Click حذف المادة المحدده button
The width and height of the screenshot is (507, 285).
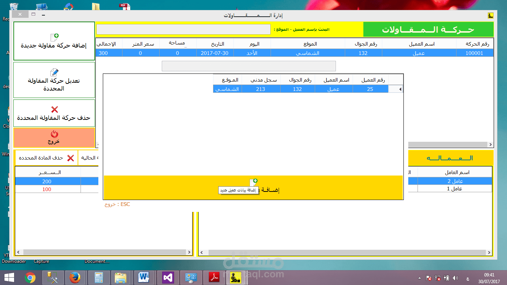tap(46, 158)
